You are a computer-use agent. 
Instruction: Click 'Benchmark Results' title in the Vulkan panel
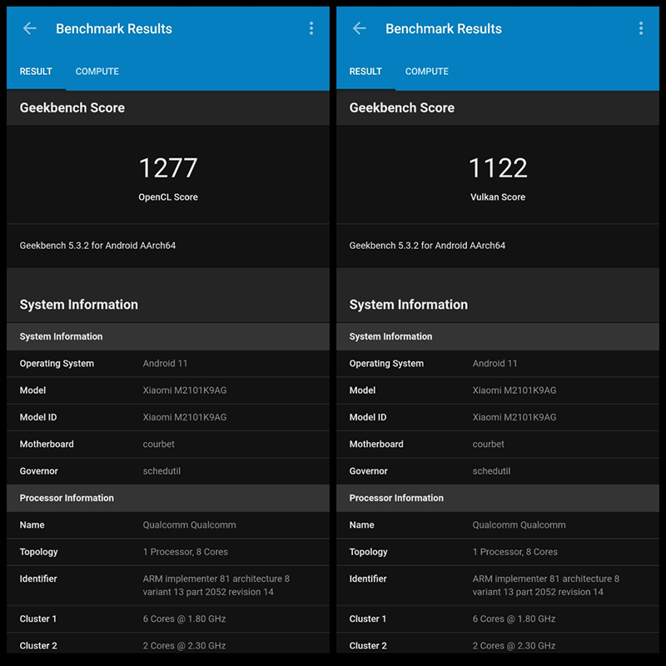tap(444, 28)
